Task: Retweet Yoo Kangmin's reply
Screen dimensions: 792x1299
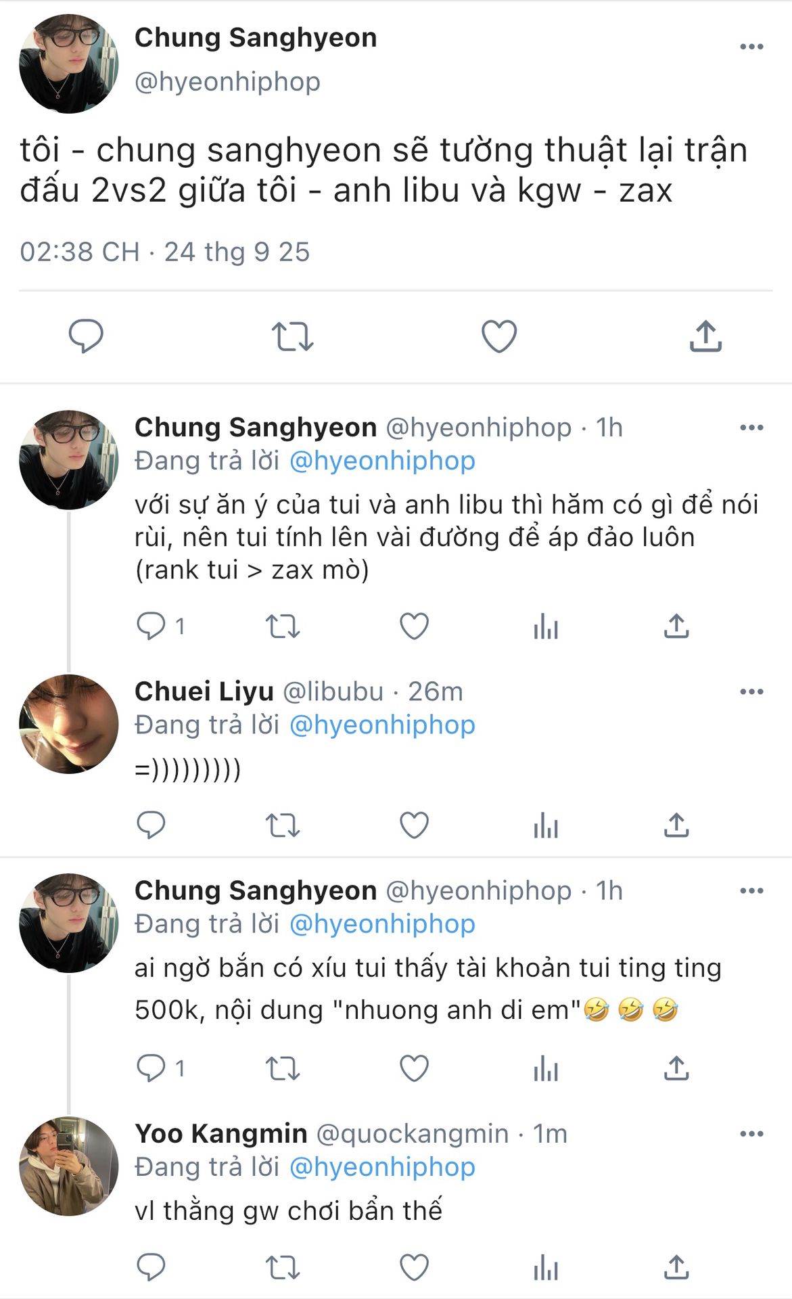Action: (x=282, y=1268)
